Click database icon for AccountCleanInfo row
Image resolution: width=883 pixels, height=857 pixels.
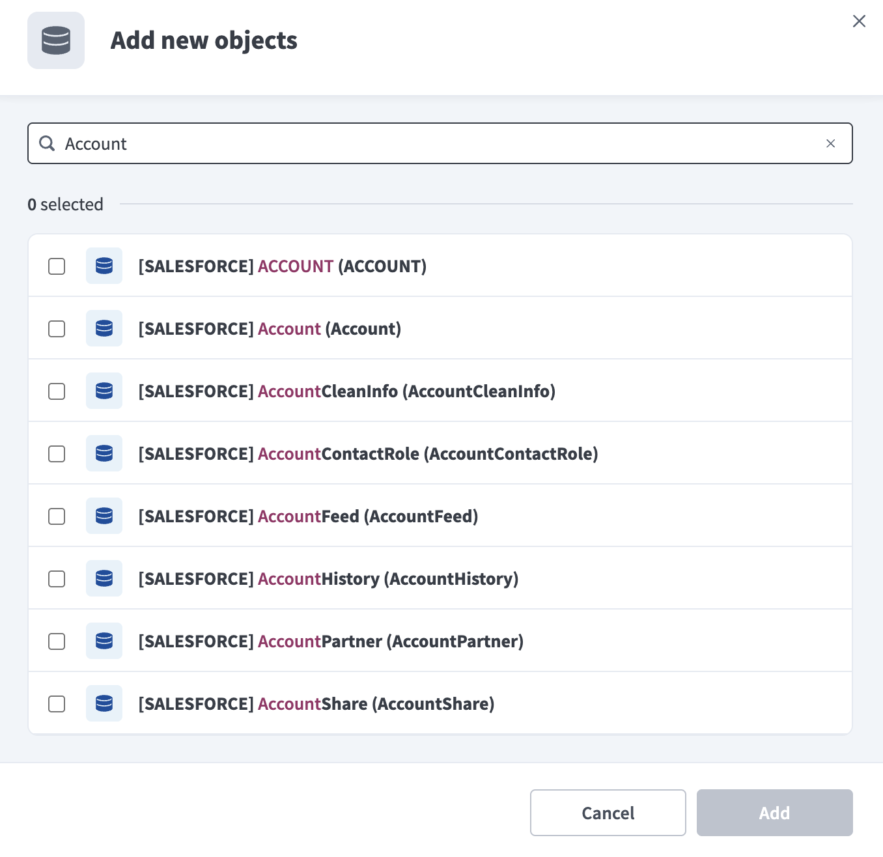(x=104, y=391)
